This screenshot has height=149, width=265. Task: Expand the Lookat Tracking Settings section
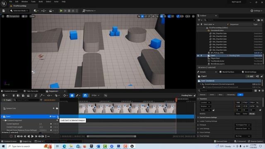point(198,121)
